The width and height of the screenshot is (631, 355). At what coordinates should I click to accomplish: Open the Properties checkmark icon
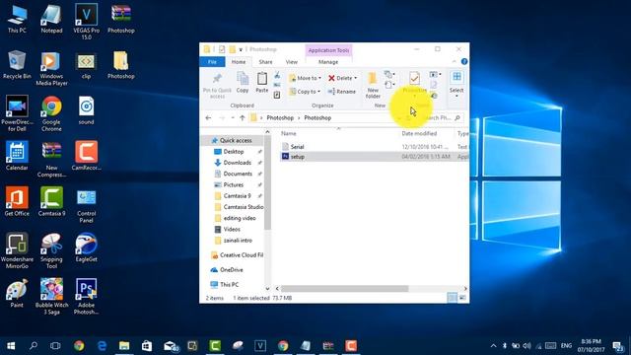click(414, 78)
